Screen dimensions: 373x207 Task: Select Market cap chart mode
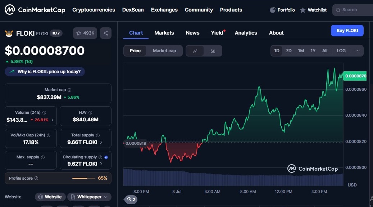[164, 51]
